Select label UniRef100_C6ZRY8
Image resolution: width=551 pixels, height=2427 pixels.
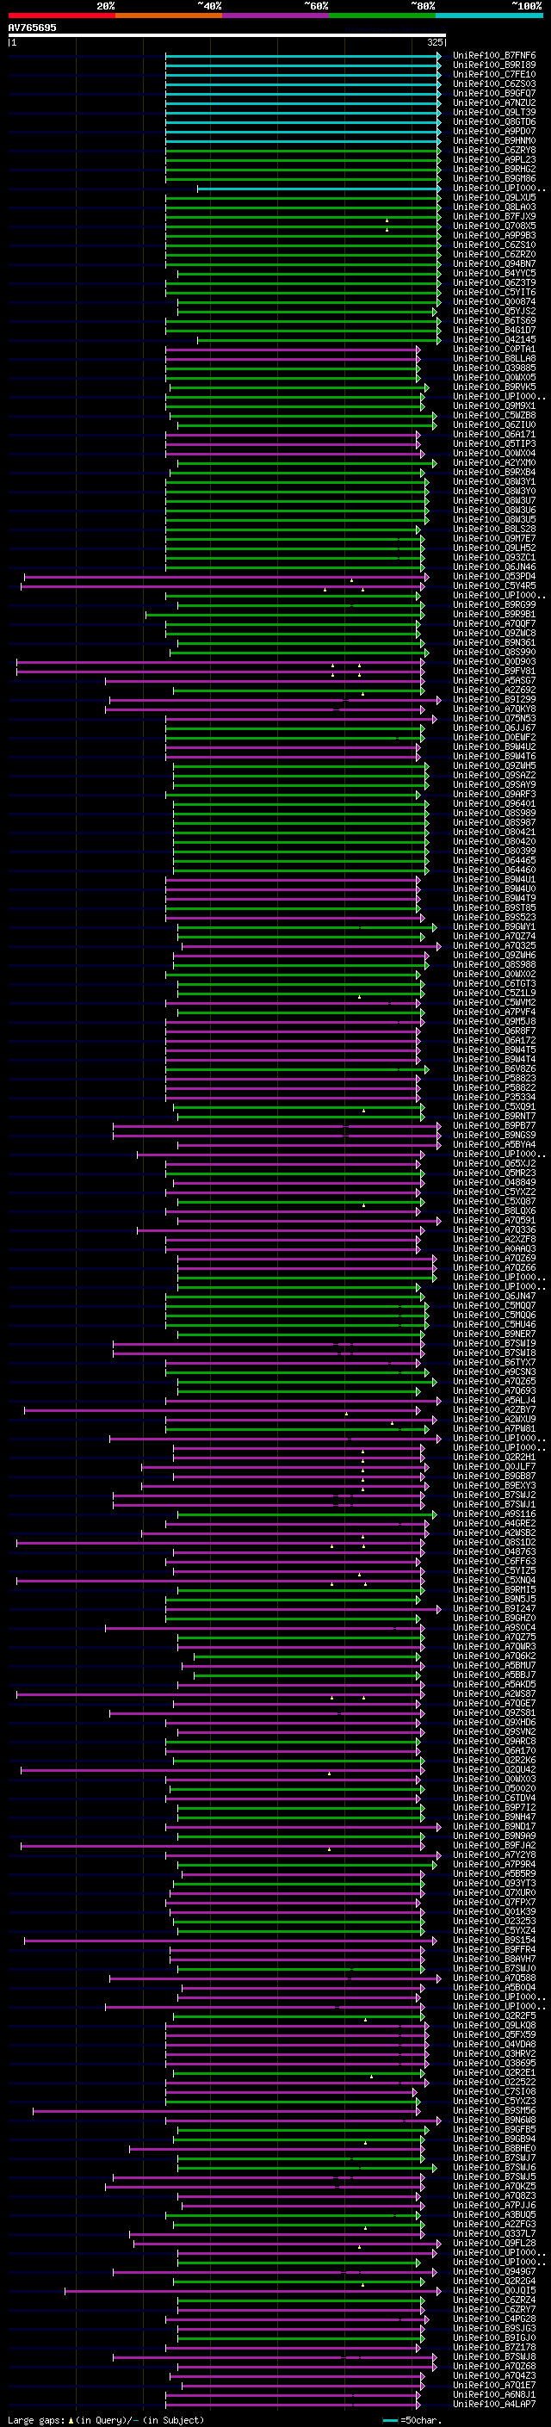point(494,150)
